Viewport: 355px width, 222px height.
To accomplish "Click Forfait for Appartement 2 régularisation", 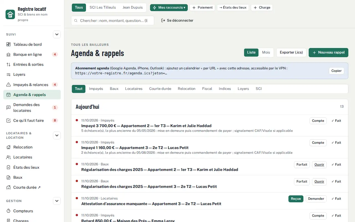I will pyautogui.click(x=302, y=165).
